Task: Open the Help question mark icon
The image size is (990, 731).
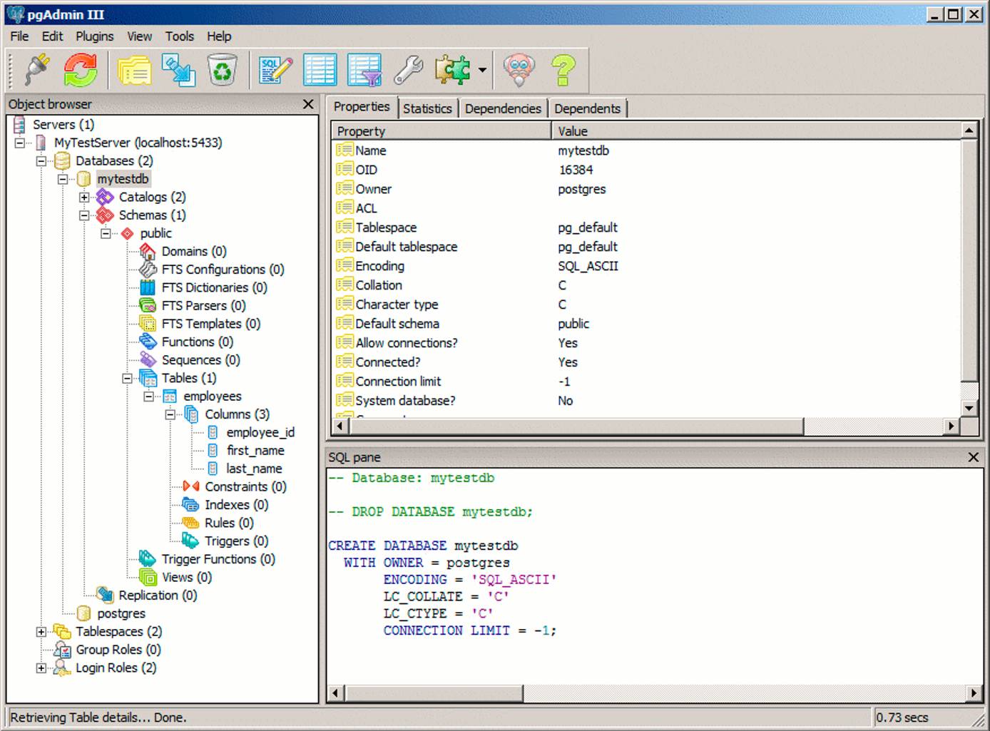Action: pos(564,69)
